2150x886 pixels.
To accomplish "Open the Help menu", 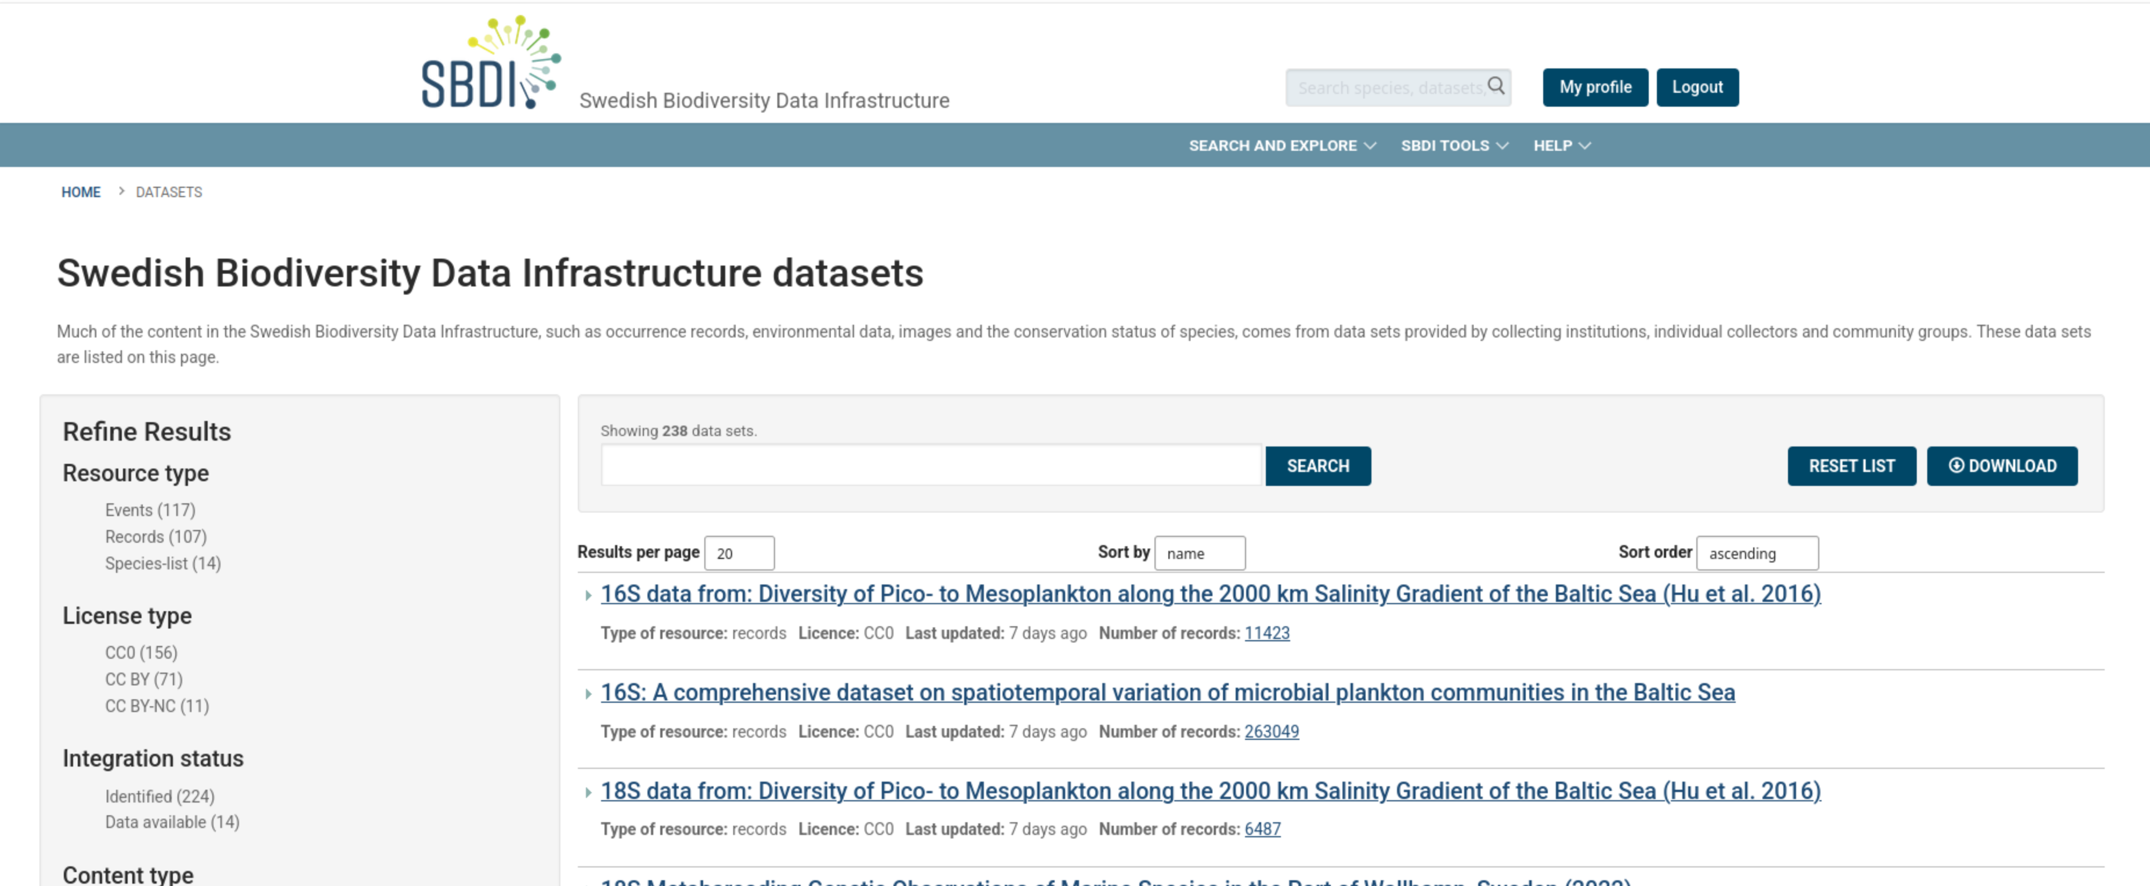I will 1562,146.
